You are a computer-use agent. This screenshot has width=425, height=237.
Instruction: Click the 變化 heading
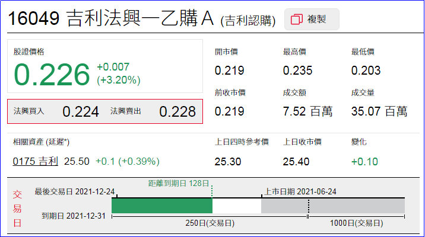coord(359,142)
